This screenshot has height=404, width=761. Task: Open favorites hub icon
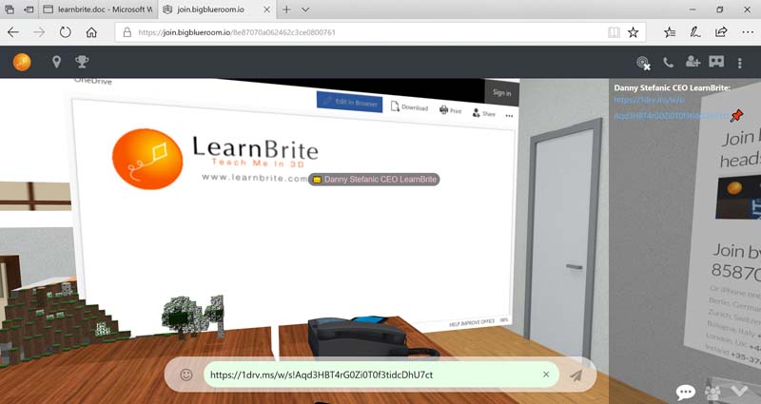pyautogui.click(x=670, y=32)
